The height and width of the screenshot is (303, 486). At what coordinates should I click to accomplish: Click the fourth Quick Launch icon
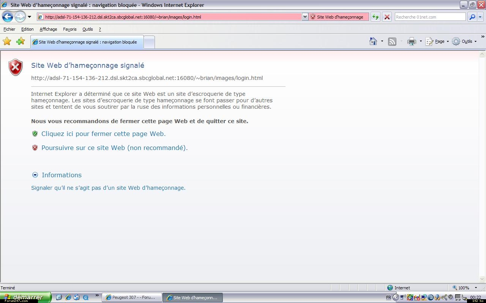click(86, 298)
